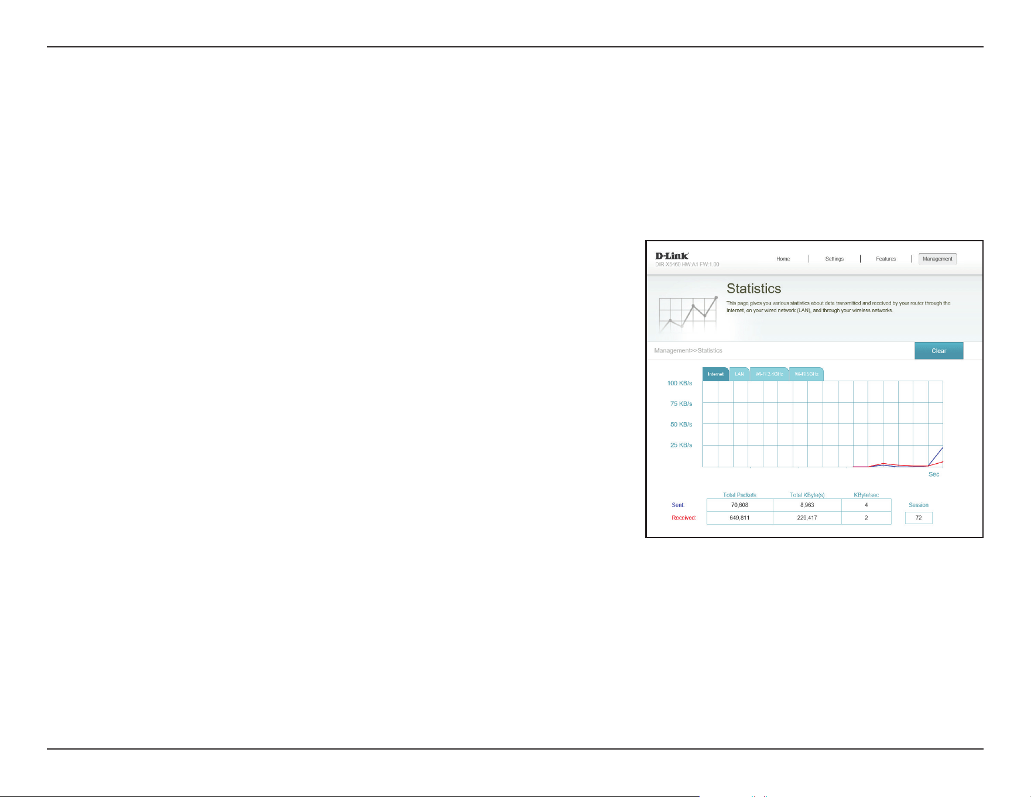Click the Clear button

938,351
